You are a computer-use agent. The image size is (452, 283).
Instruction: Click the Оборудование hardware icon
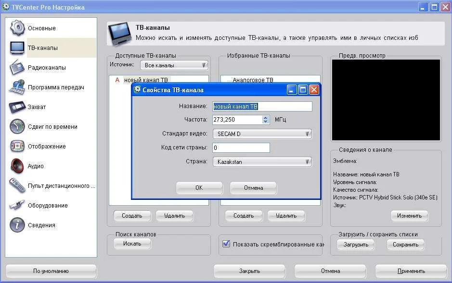click(x=17, y=205)
